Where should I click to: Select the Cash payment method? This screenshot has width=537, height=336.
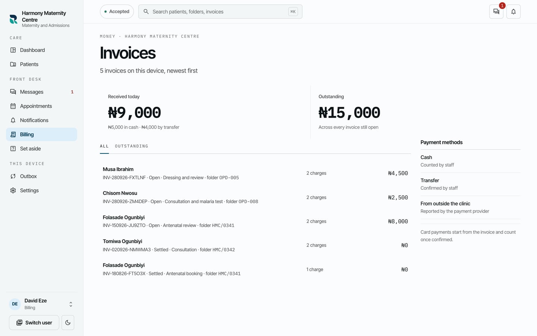coord(471,161)
